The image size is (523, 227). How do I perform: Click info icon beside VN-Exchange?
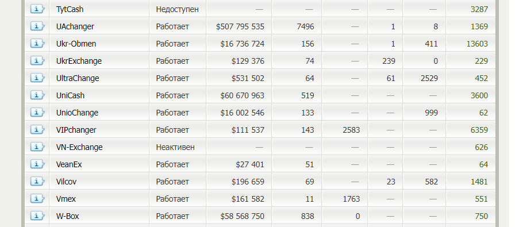[x=37, y=147]
